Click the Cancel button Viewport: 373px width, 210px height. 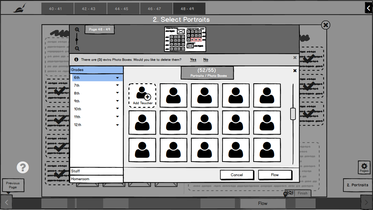237,175
